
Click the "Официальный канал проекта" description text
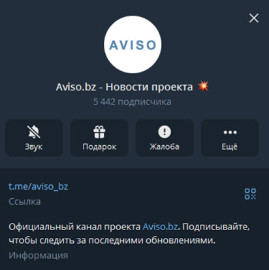(74, 227)
